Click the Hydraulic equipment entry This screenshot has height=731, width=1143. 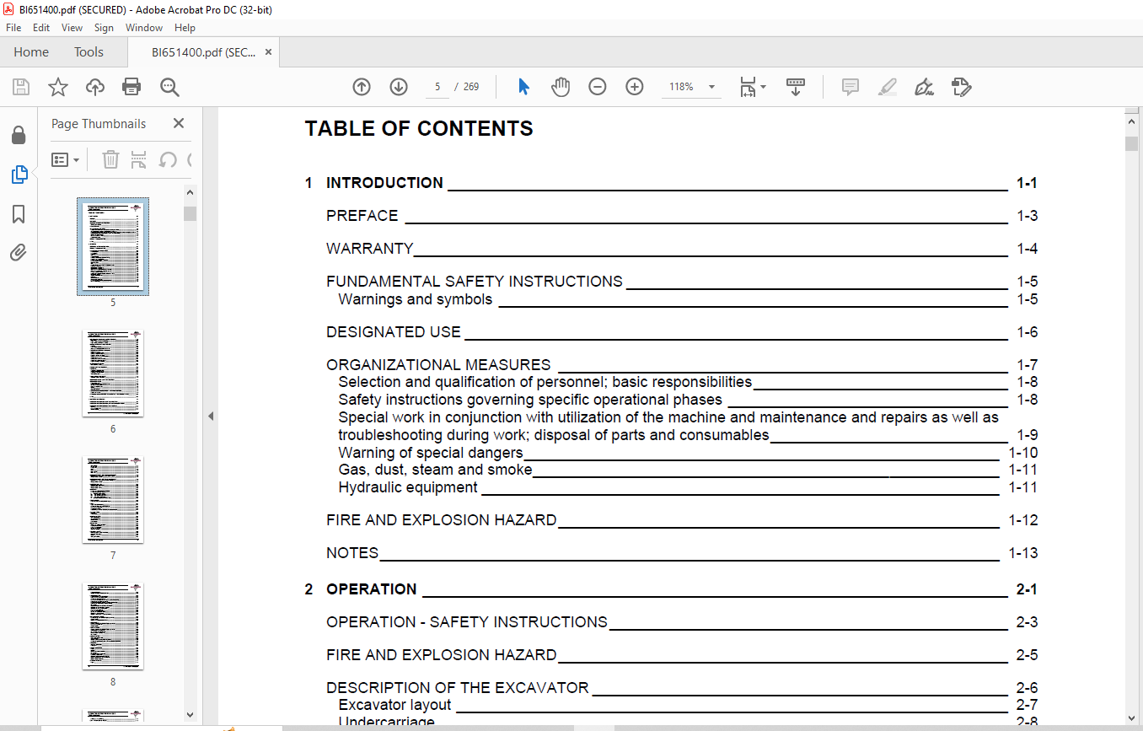point(688,487)
